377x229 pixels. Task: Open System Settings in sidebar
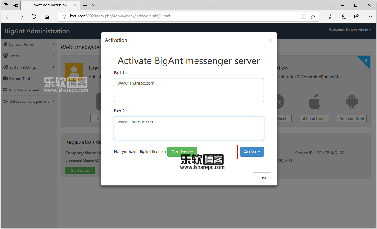28,67
